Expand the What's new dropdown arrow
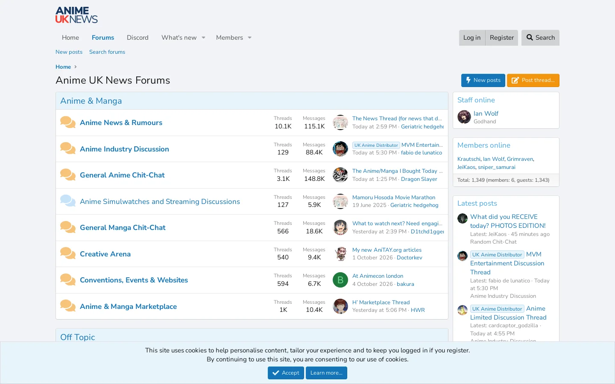The image size is (615, 384). click(204, 38)
